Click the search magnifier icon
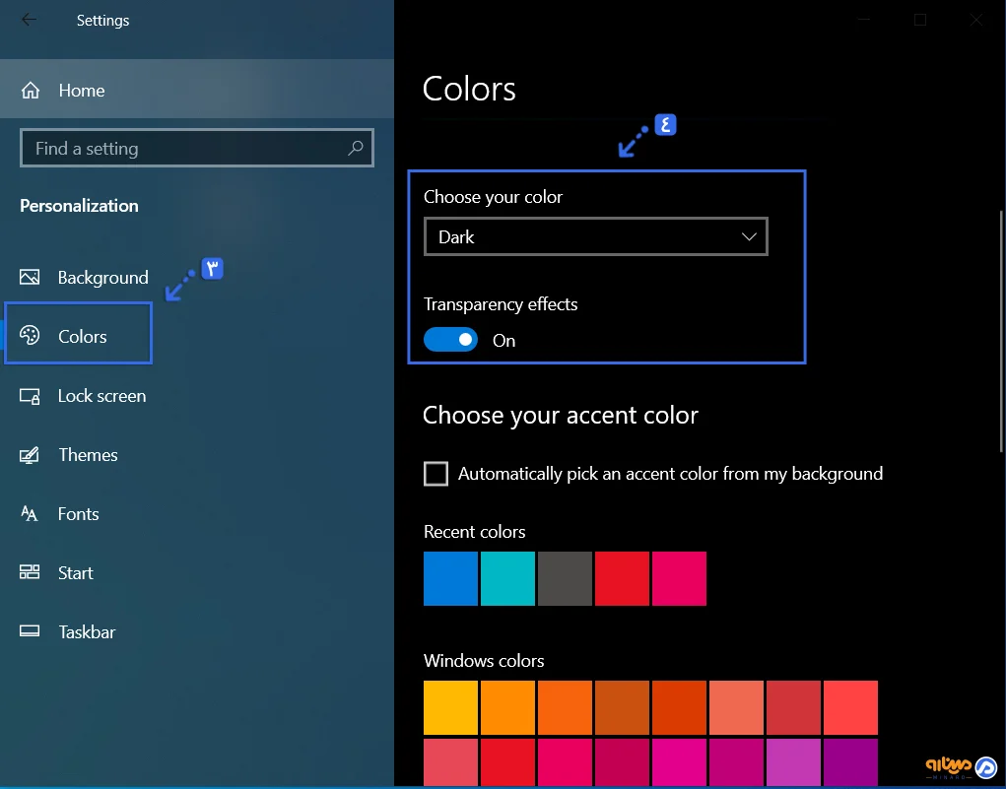This screenshot has width=1006, height=789. (x=356, y=148)
